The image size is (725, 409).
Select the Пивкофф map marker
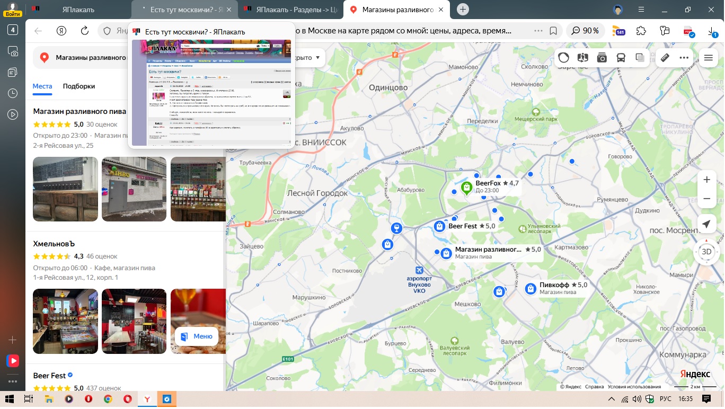tap(531, 288)
